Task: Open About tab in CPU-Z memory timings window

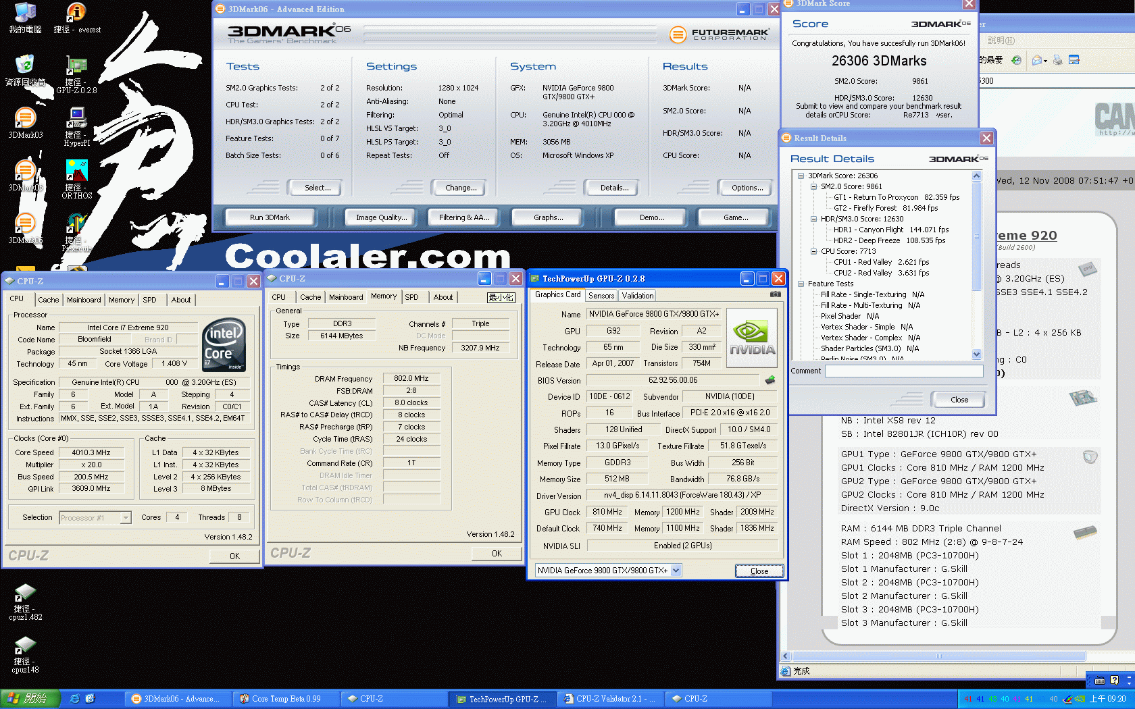Action: (x=443, y=297)
